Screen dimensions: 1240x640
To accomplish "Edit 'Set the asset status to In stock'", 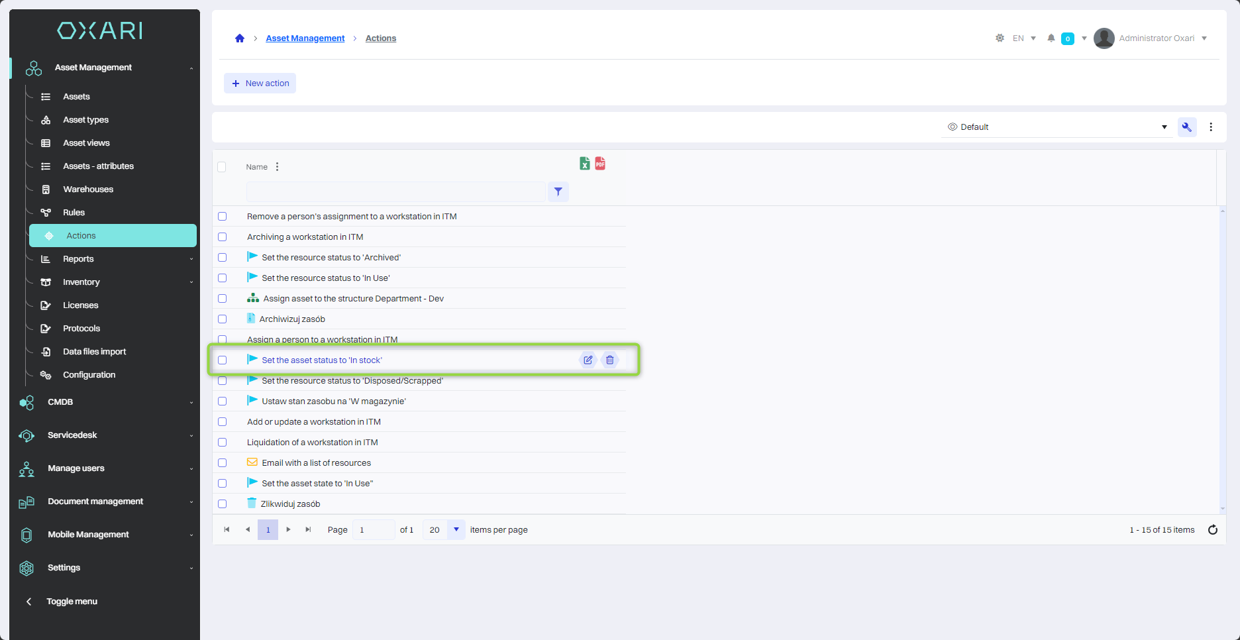I will click(x=588, y=360).
